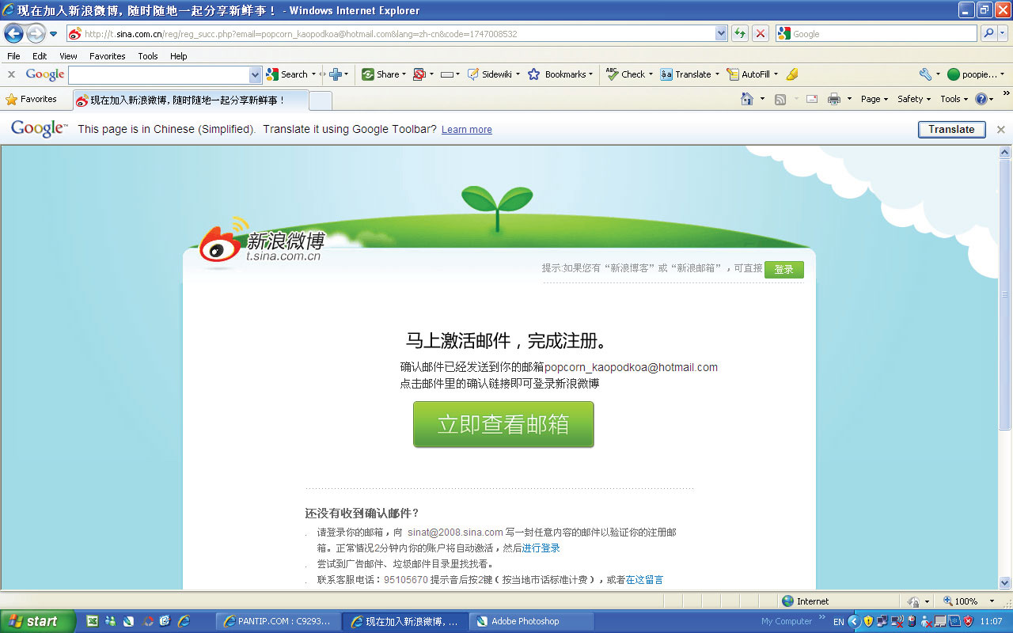
Task: Click the Print icon
Action: click(833, 99)
